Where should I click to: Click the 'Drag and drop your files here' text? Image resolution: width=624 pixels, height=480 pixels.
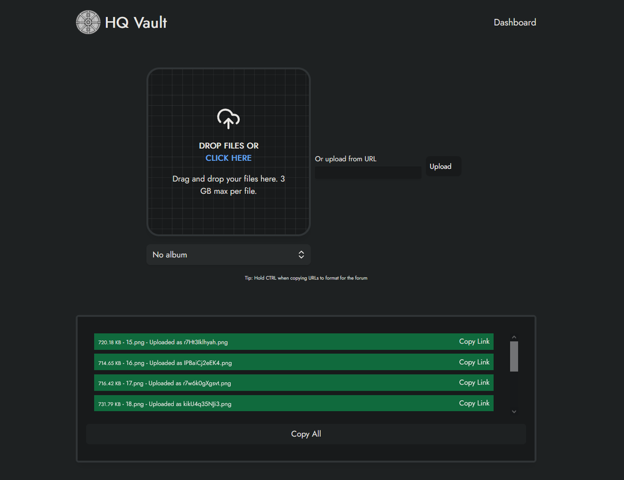228,185
